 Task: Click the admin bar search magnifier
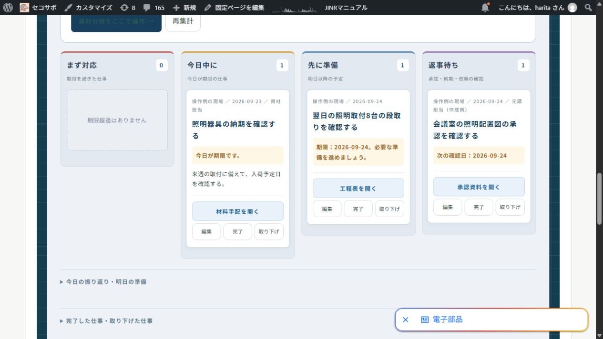click(x=589, y=8)
